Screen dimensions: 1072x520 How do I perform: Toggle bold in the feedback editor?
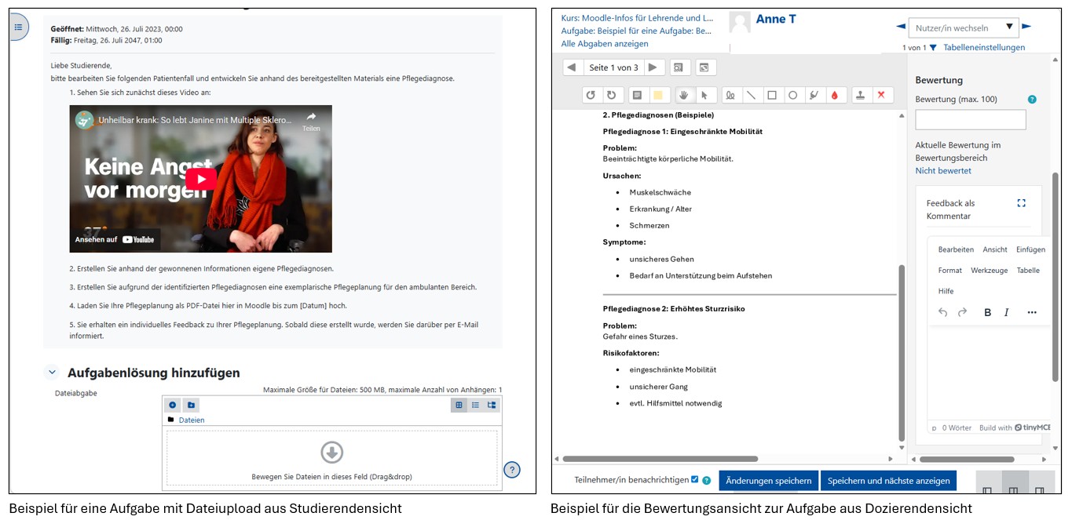click(987, 312)
